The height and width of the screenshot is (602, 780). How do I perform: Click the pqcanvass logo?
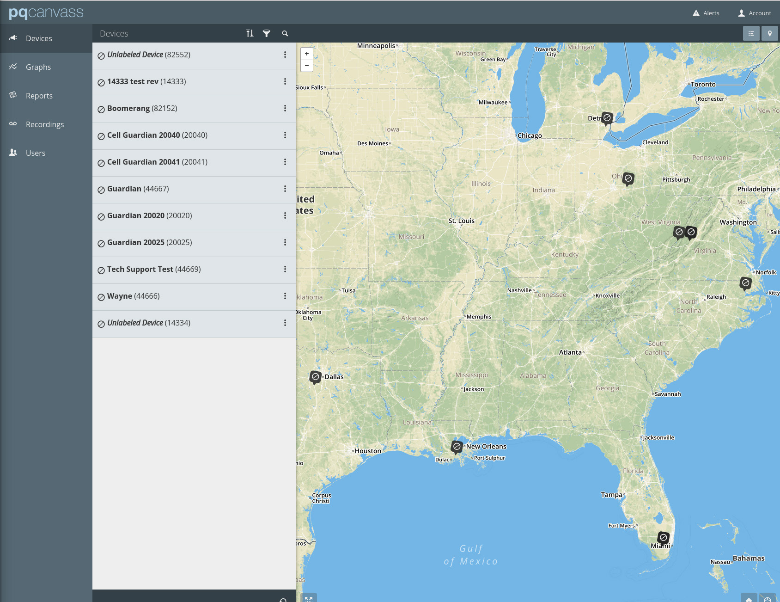click(x=46, y=12)
